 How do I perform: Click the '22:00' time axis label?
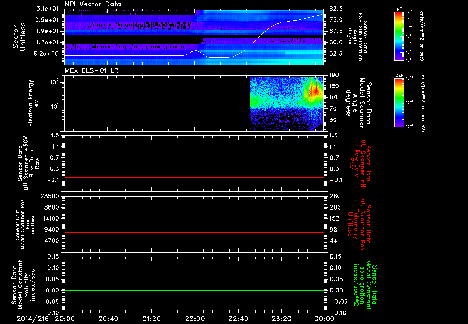195,319
